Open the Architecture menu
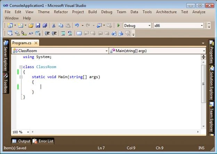Screen dimensions: 217x154 click(166, 12)
